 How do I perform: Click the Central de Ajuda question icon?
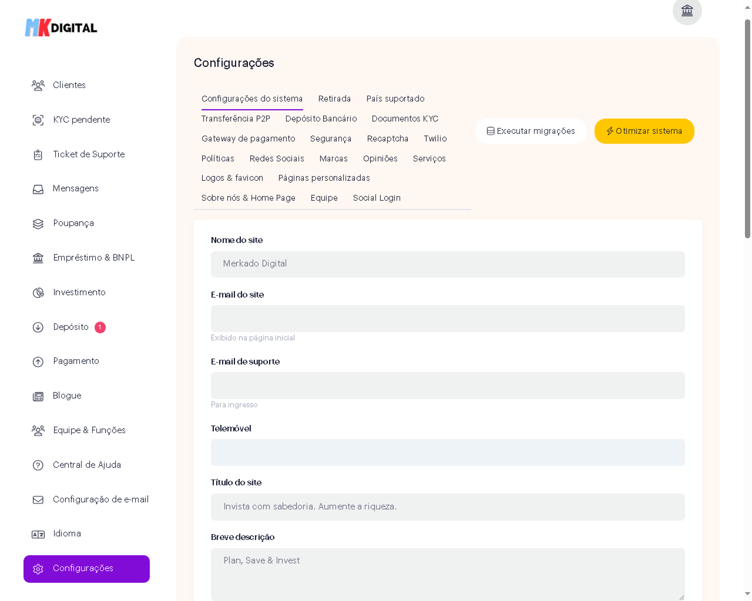tap(38, 465)
